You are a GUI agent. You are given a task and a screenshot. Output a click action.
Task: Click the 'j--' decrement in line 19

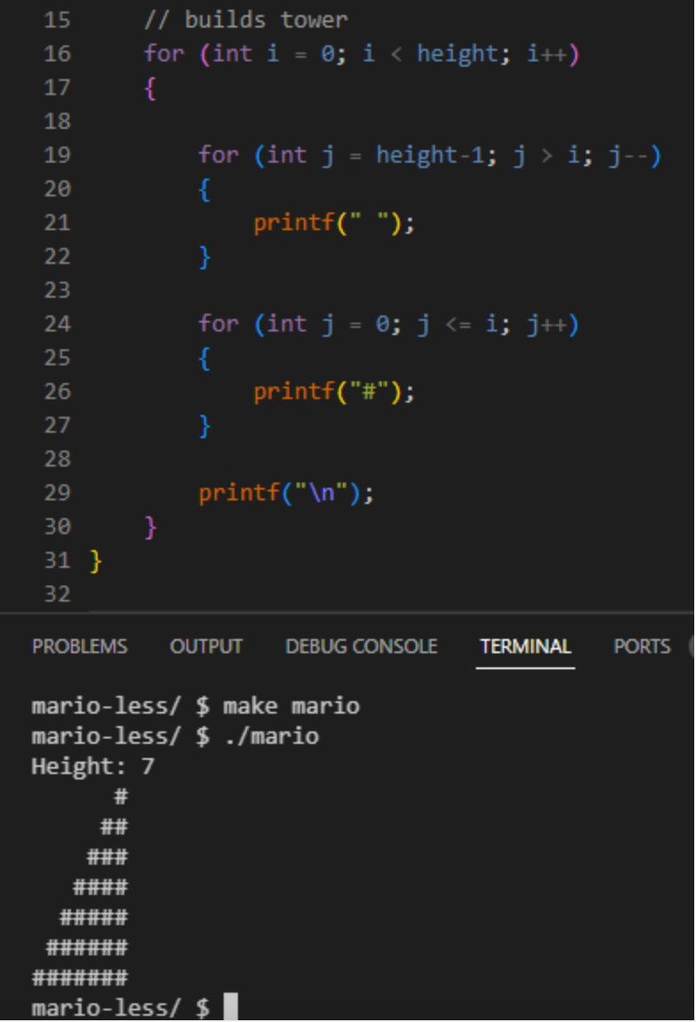(x=629, y=156)
